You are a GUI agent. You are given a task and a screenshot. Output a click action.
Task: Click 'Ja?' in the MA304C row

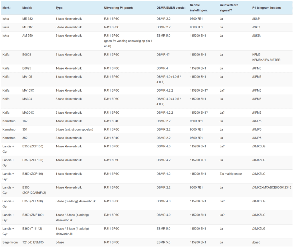pyautogui.click(x=222, y=112)
